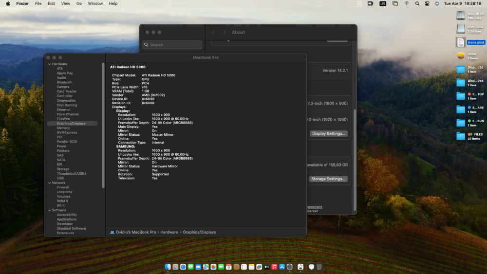Launch Safari from the dock
487x274 pixels.
pyautogui.click(x=183, y=267)
